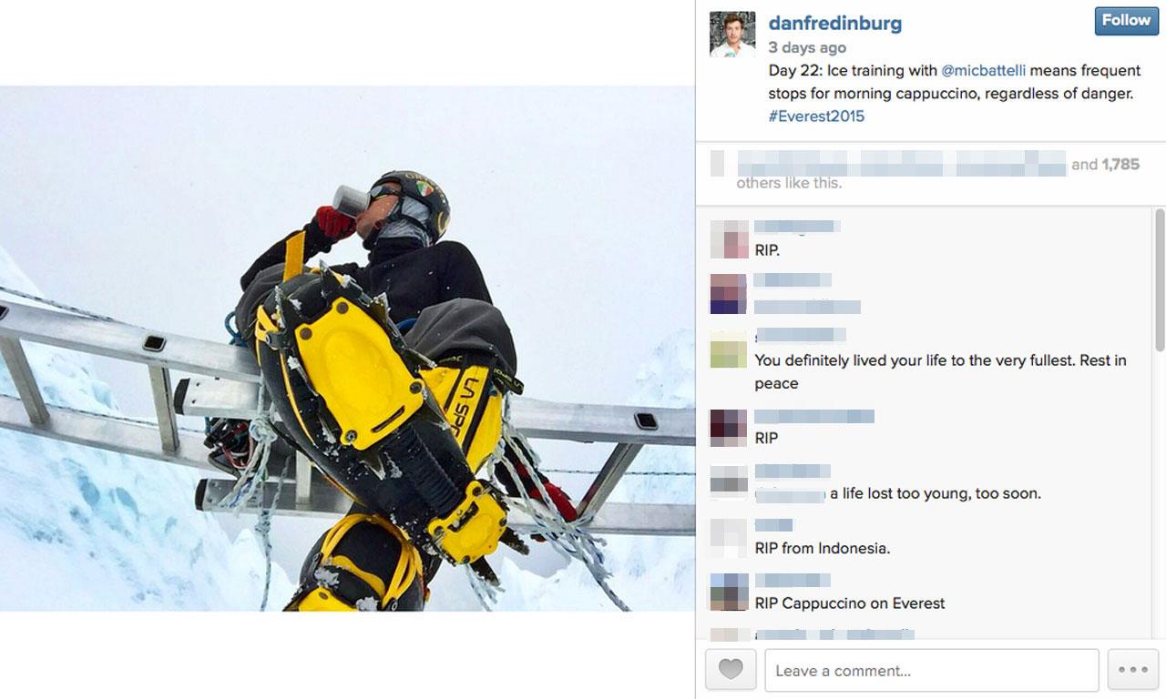Open the #Everest2015 hashtag

coord(816,116)
